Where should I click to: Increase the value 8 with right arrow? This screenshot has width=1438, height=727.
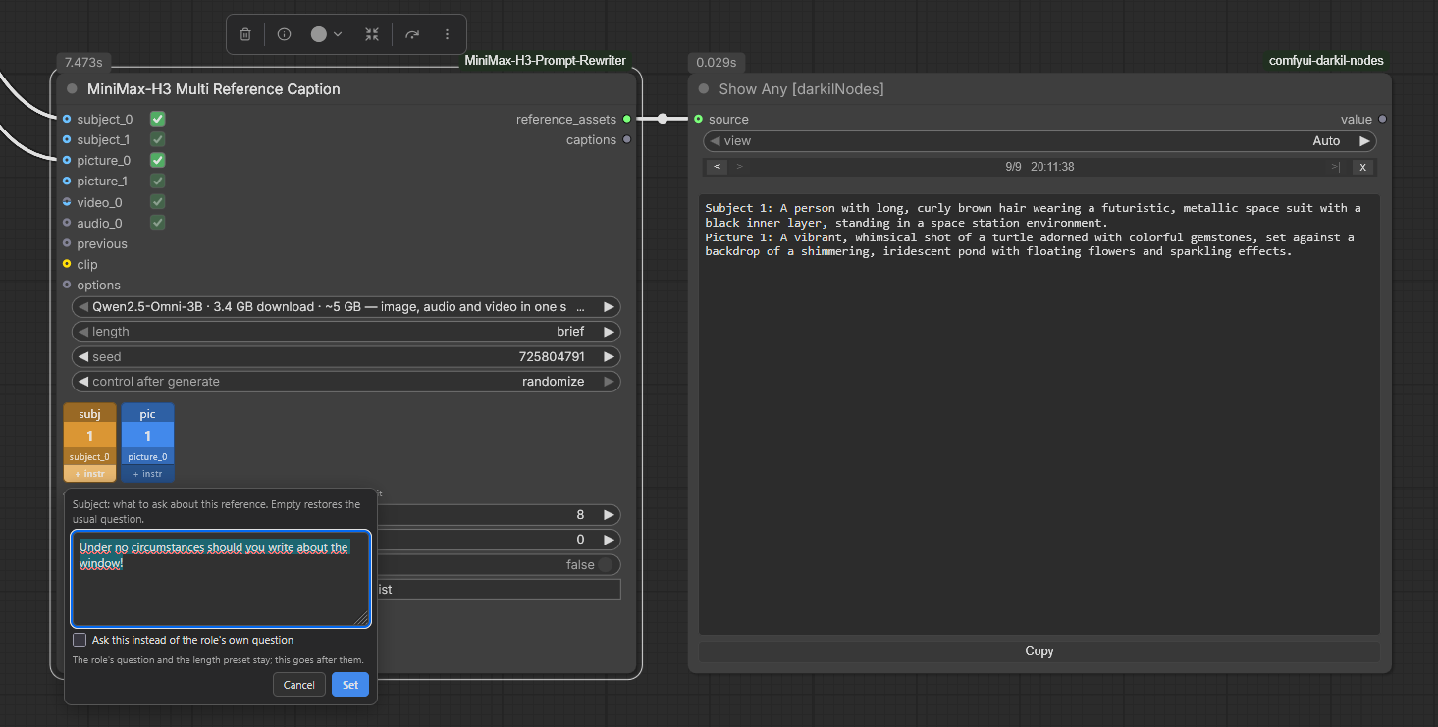tap(609, 515)
